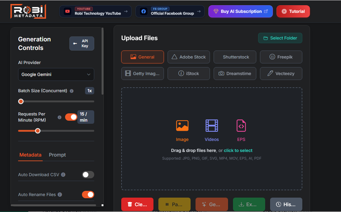This screenshot has width=341, height=212.
Task: Click the Requests Per Minute info icon
Action: [59, 117]
